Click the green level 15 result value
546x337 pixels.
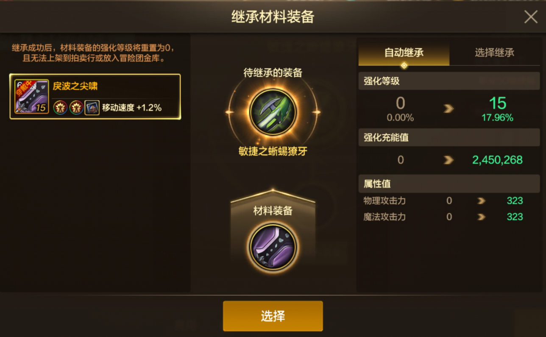point(497,103)
